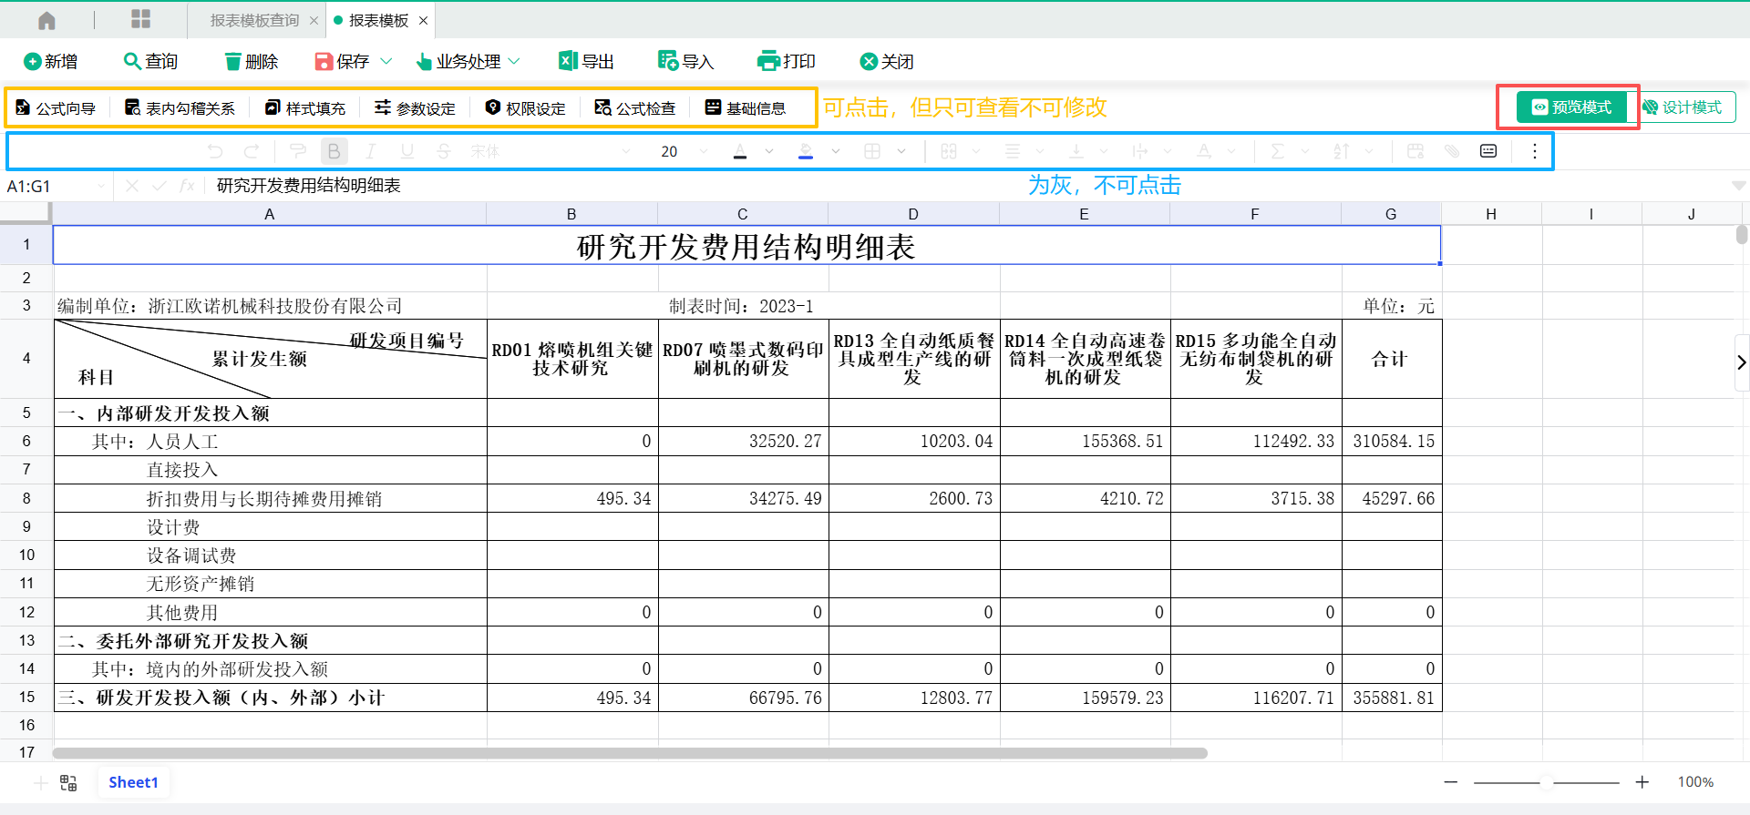Click the 打印 print button
Screen dimensions: 1750x815
(x=786, y=61)
